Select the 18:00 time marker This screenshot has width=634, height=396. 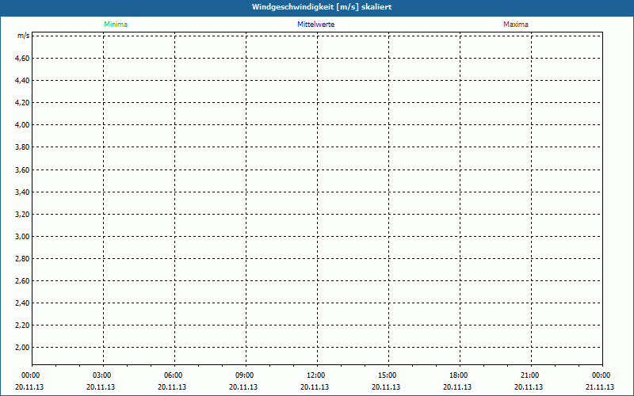click(458, 375)
